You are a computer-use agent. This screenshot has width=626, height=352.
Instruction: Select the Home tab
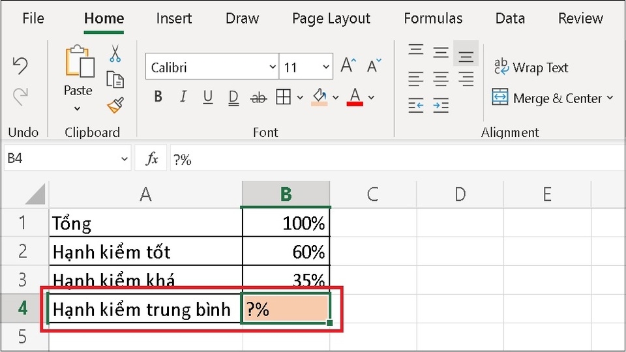tap(104, 18)
